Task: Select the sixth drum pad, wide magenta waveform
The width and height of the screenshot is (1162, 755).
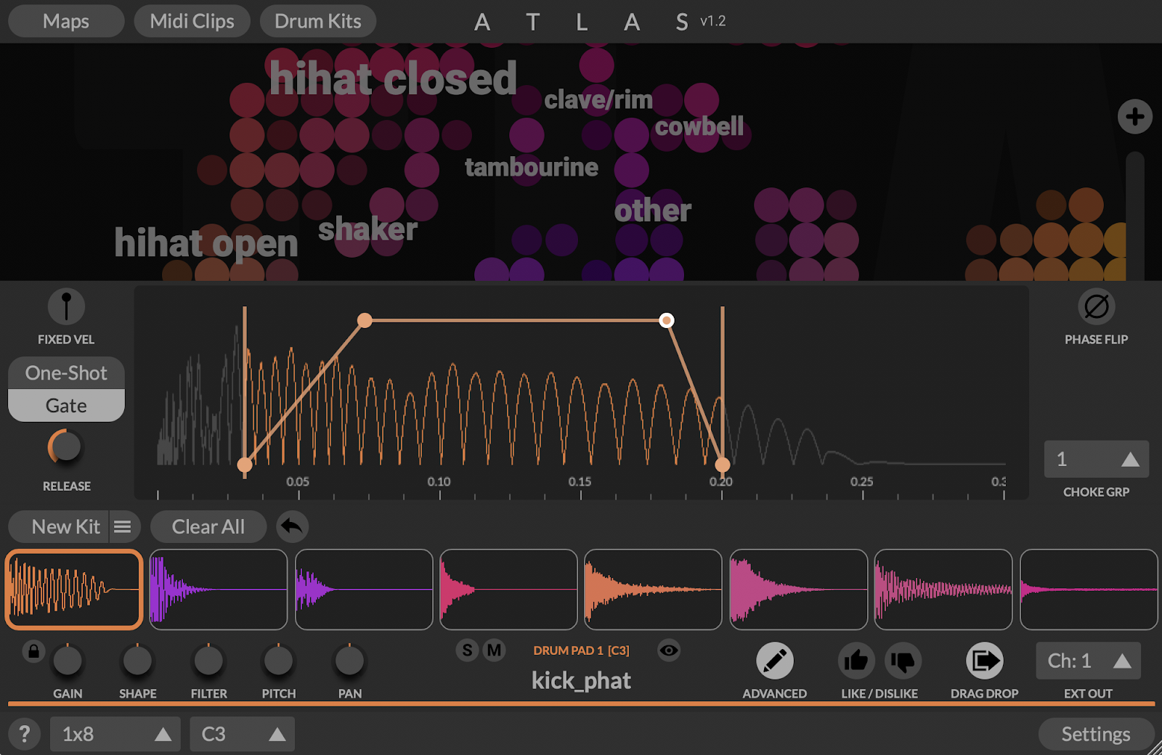Action: coord(798,589)
